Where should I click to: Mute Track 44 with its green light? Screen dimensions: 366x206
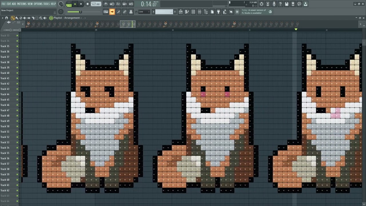(17, 94)
